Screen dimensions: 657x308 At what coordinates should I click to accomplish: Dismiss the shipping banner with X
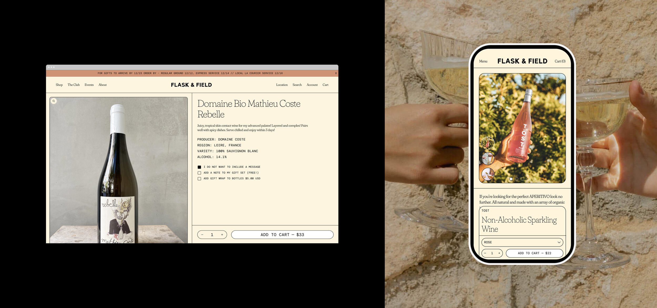click(336, 73)
